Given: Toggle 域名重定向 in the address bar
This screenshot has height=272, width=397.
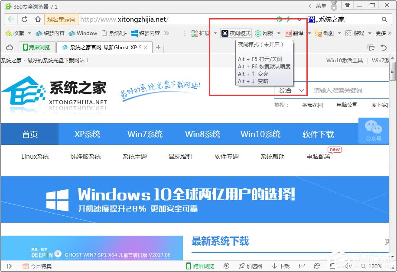Looking at the screenshot, I should click(61, 19).
